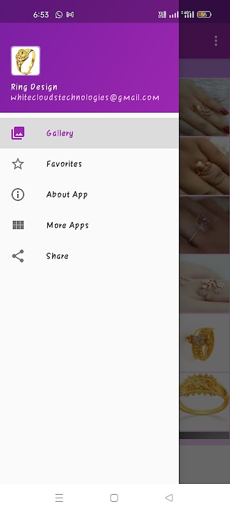Open the three-dot overflow menu

[216, 41]
